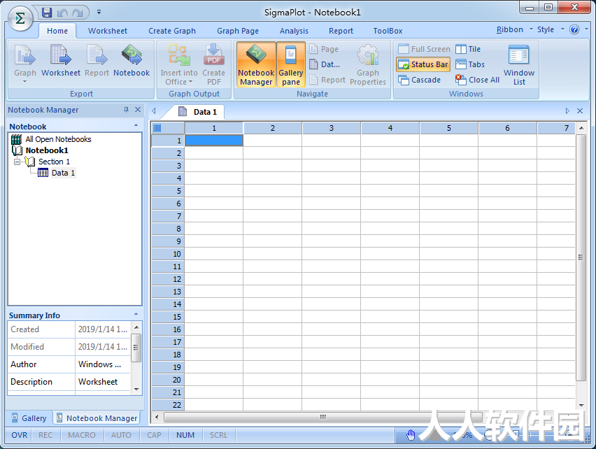Open the Window List
This screenshot has height=449, width=596.
point(519,64)
